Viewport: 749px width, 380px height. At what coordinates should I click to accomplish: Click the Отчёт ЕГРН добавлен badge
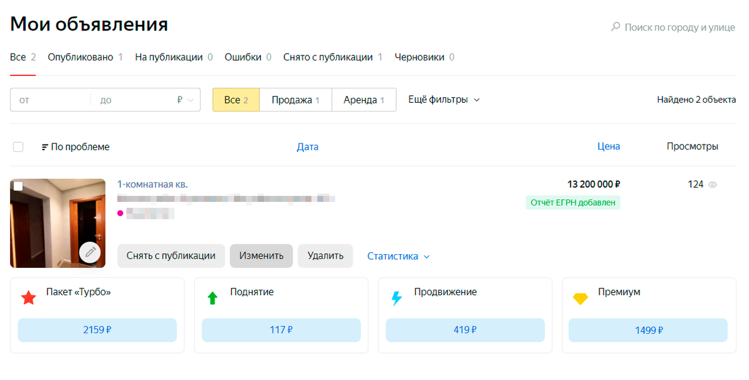pyautogui.click(x=572, y=202)
